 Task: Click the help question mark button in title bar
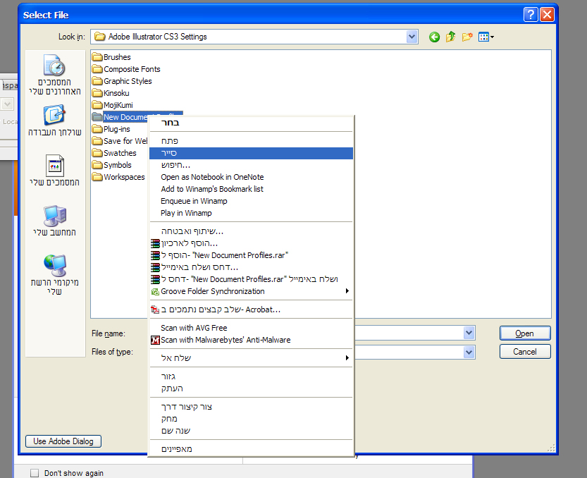[531, 15]
